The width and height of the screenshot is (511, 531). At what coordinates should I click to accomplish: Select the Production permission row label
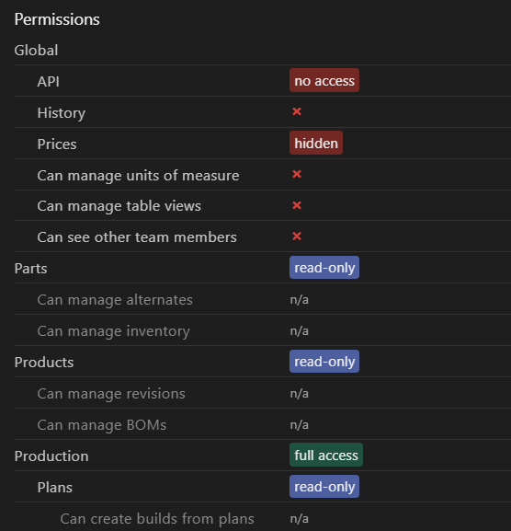click(51, 456)
